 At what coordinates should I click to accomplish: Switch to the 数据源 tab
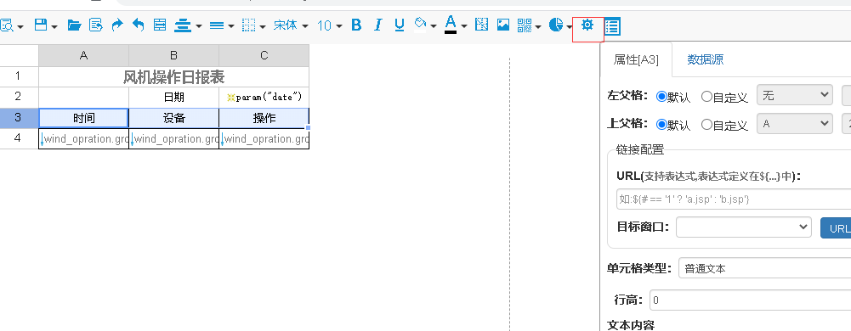(x=705, y=59)
